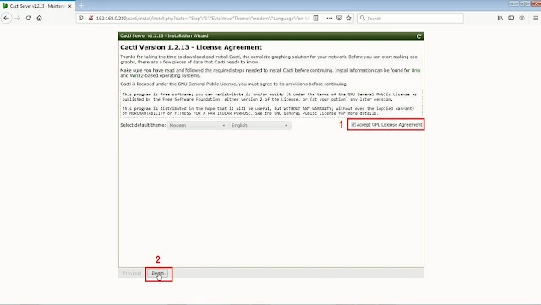This screenshot has width=541, height=305.
Task: Open Library icon in toolbar
Action: pos(500,18)
